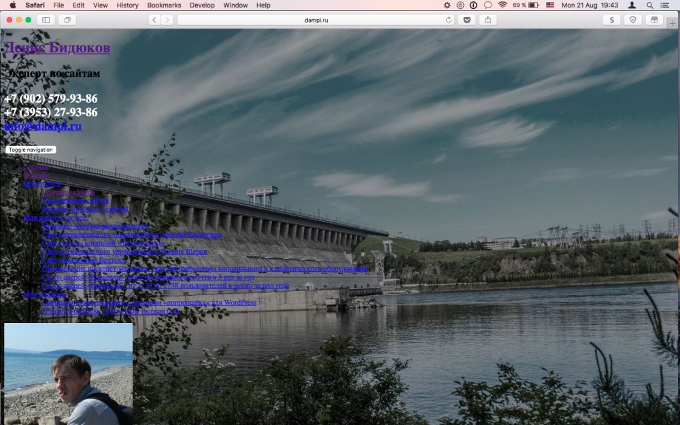Open the speech bubble menu bar icon

coord(488,5)
